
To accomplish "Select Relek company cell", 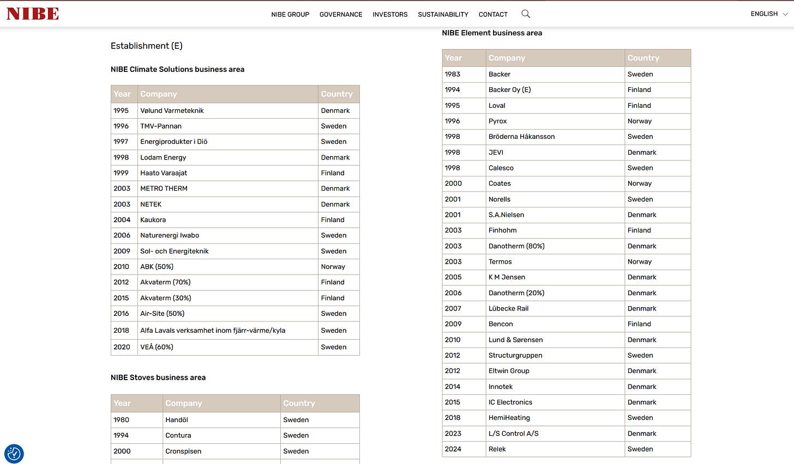I will tap(555, 449).
